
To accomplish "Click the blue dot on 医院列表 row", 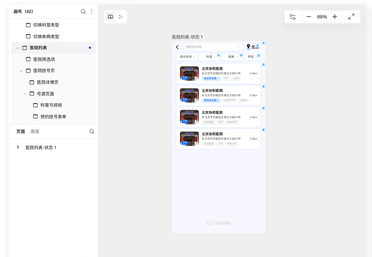I will [x=90, y=47].
